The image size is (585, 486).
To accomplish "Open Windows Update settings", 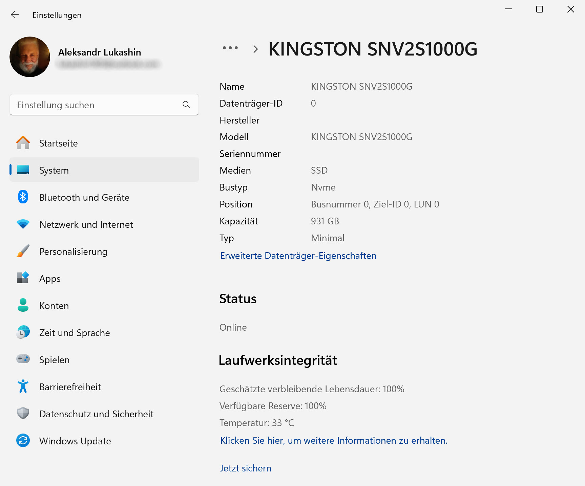I will pyautogui.click(x=104, y=441).
